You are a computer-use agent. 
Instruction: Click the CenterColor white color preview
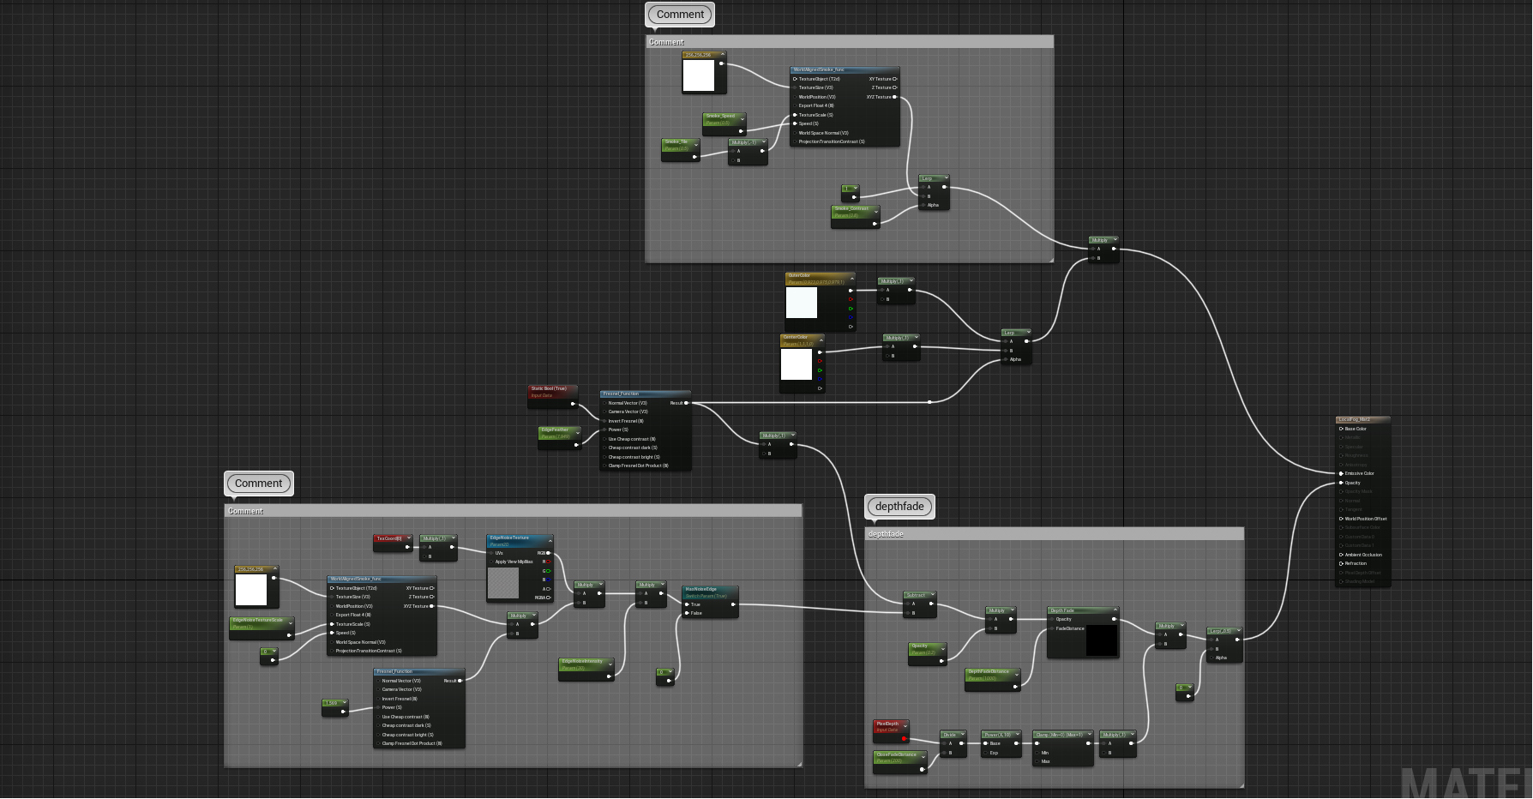tap(797, 364)
